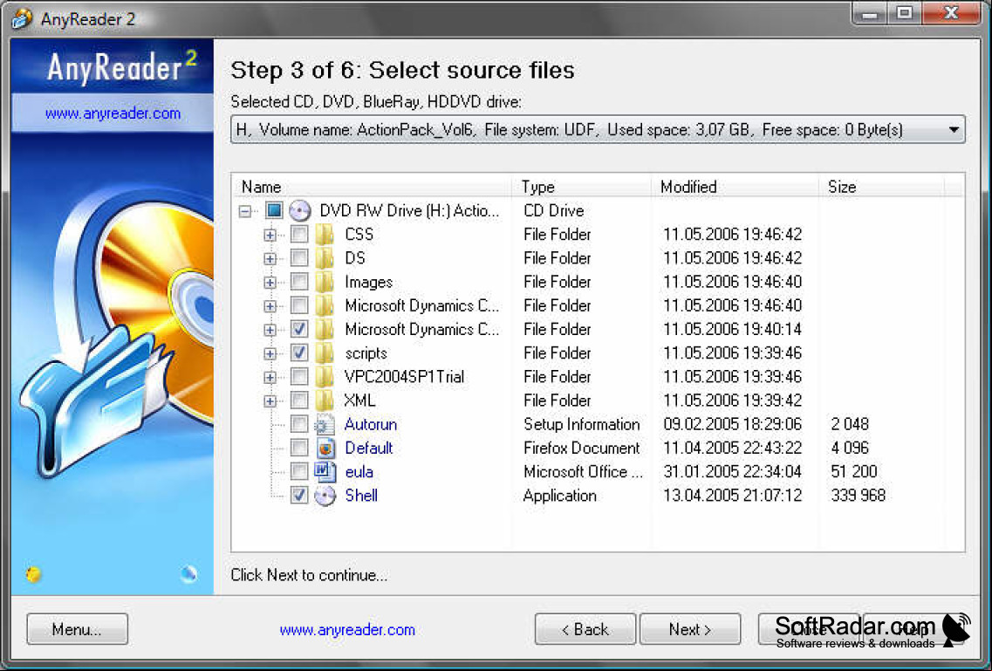992x671 pixels.
Task: Select the VPC2004SP1Trial folder name
Action: (x=404, y=377)
